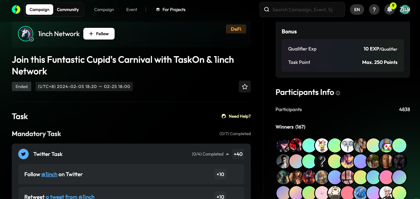Click the blue Twitter bird icon
Viewport: 420px width, 199px height.
pos(23,154)
